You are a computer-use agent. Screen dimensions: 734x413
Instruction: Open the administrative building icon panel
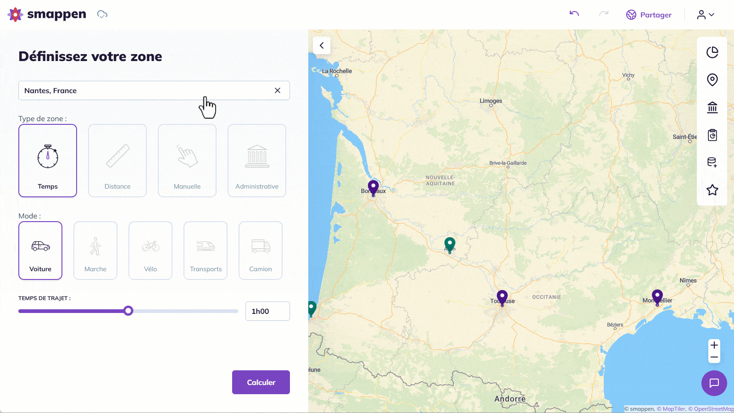(712, 107)
